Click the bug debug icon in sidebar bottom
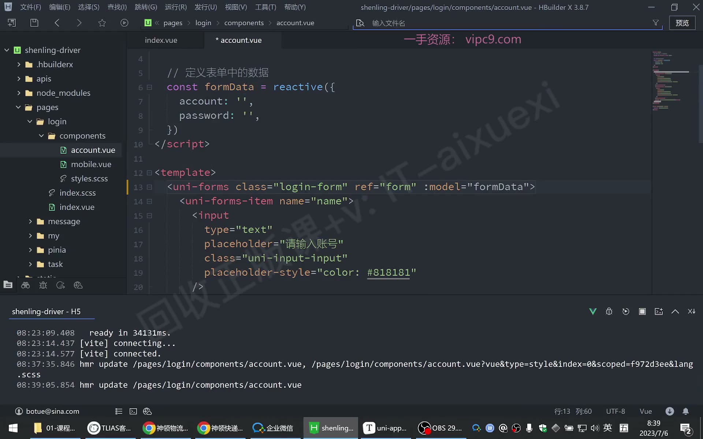 pos(43,285)
